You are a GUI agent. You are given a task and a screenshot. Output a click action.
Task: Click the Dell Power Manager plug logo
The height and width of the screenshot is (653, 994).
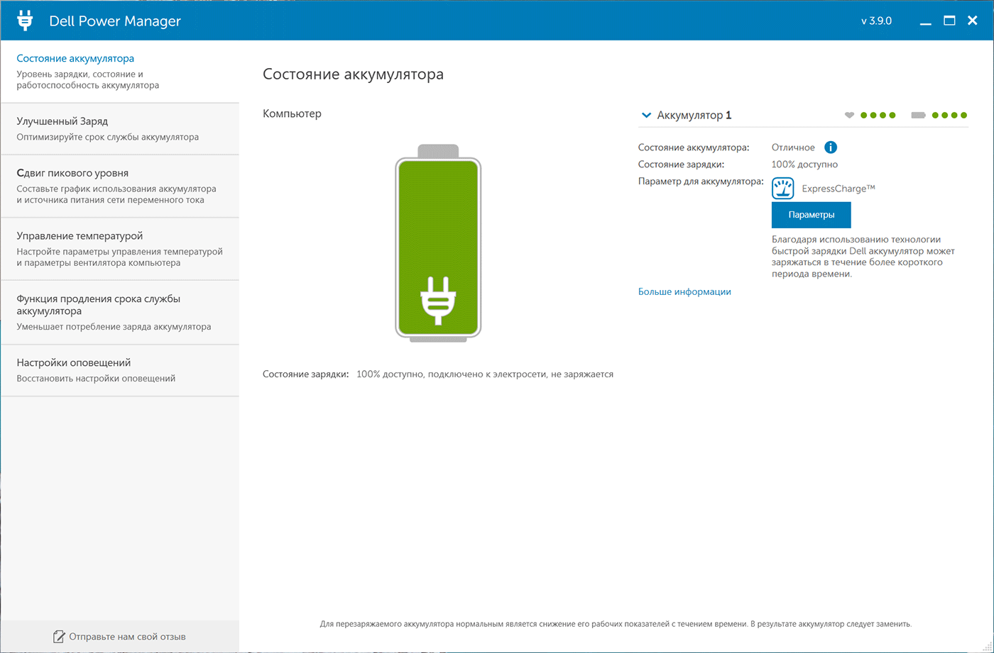[25, 21]
